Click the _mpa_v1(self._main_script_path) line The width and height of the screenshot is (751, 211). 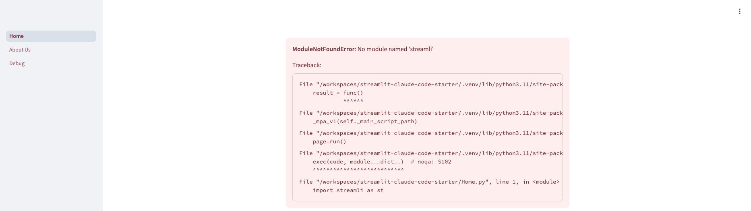(365, 122)
